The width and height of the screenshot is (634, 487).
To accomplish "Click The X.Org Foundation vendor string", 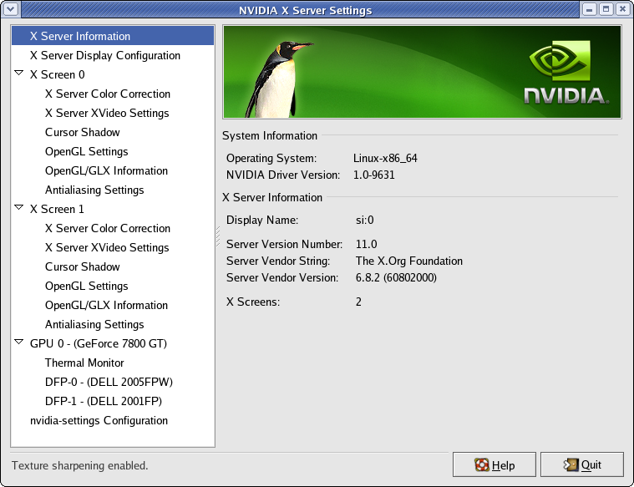I will [408, 261].
